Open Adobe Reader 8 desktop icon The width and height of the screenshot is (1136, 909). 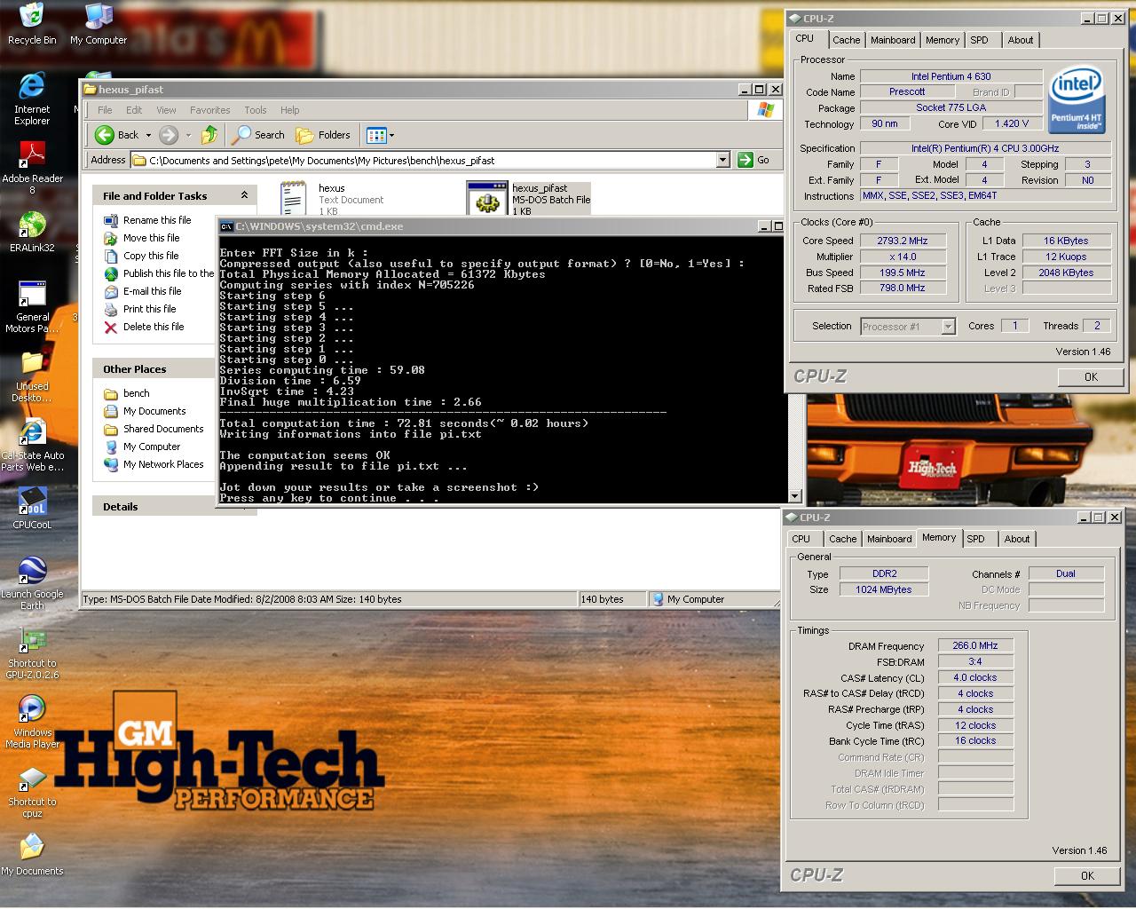pyautogui.click(x=32, y=168)
